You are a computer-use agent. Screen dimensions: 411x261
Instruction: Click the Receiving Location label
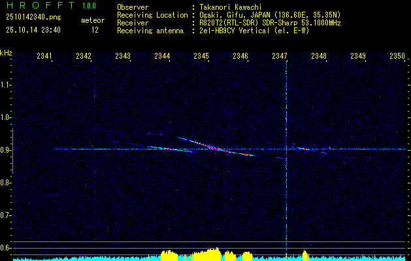click(152, 15)
